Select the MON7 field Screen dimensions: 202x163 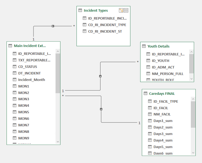click(x=24, y=125)
